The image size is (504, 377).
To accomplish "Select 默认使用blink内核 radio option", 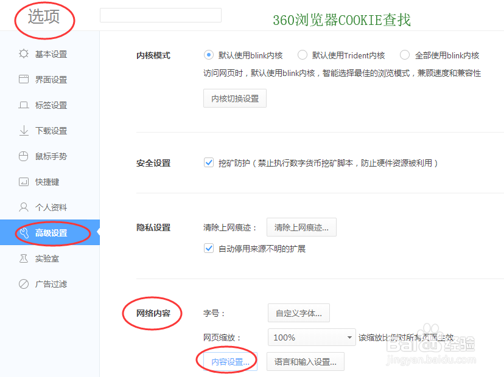I will pyautogui.click(x=209, y=55).
